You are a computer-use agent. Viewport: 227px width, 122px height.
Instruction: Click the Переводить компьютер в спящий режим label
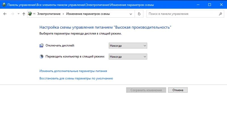[75, 56]
